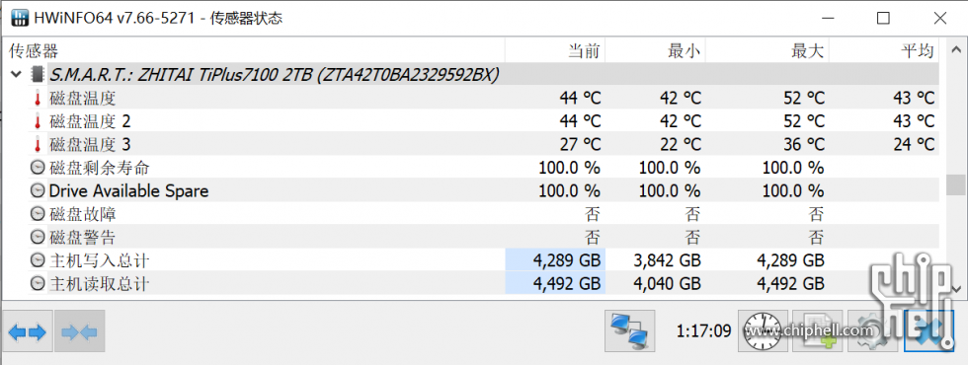Image resolution: width=968 pixels, height=365 pixels.
Task: Maximize the HWiNFO64 window
Action: point(883,19)
